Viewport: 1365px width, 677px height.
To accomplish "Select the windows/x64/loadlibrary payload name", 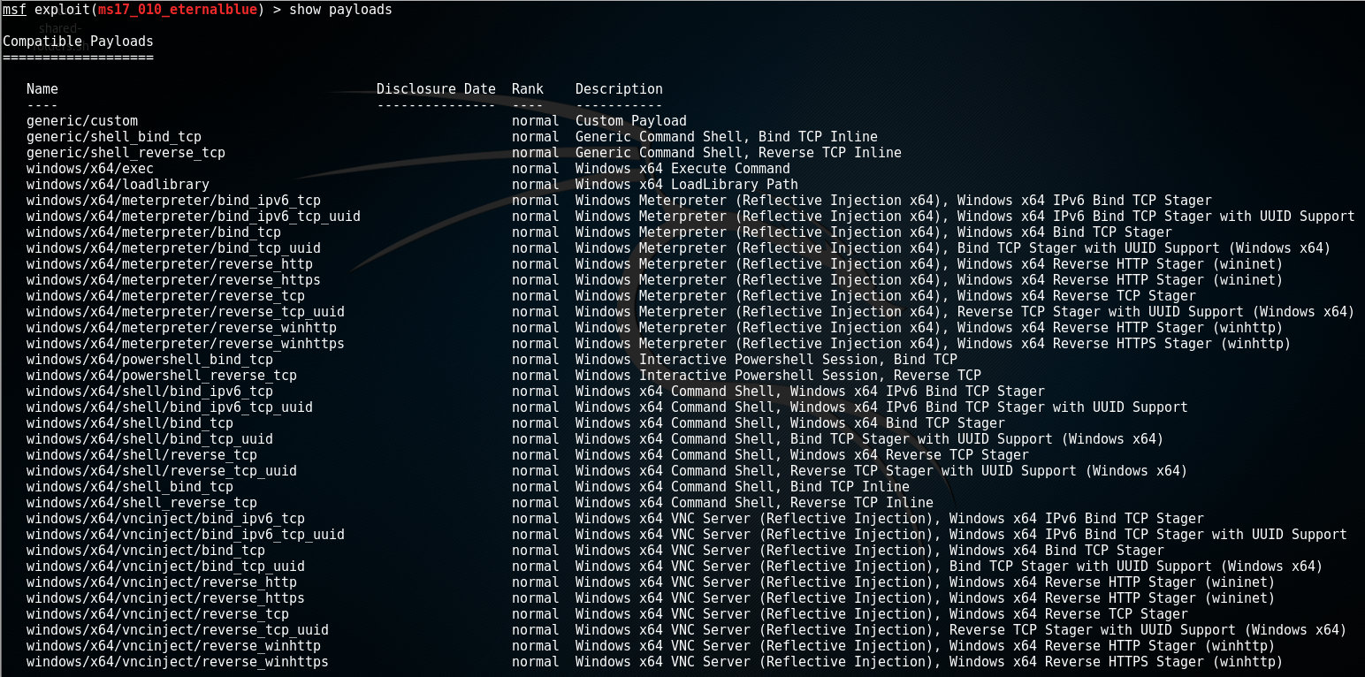I will (118, 185).
